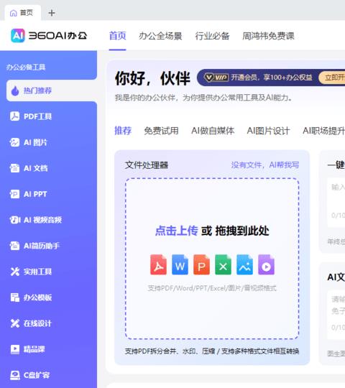The image size is (345, 388).
Task: Select the AI 图片 sidebar icon
Action: point(14,142)
